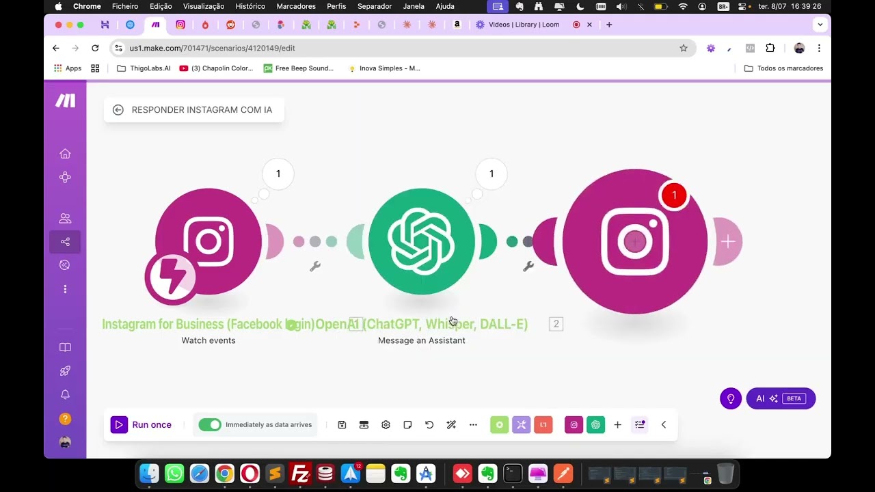This screenshot has width=875, height=492.
Task: Click the red Text parser tool button
Action: [543, 424]
